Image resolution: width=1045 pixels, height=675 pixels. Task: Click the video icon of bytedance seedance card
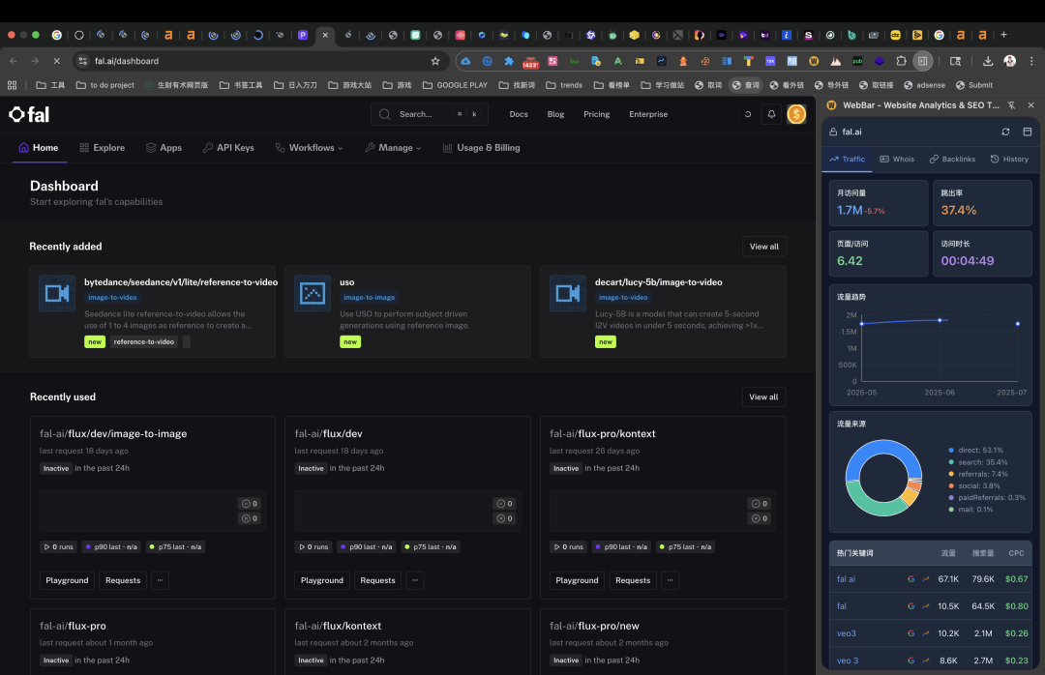[57, 293]
